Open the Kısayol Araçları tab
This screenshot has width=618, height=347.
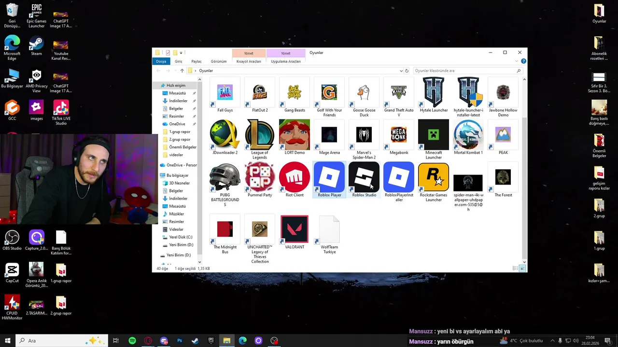coord(249,61)
